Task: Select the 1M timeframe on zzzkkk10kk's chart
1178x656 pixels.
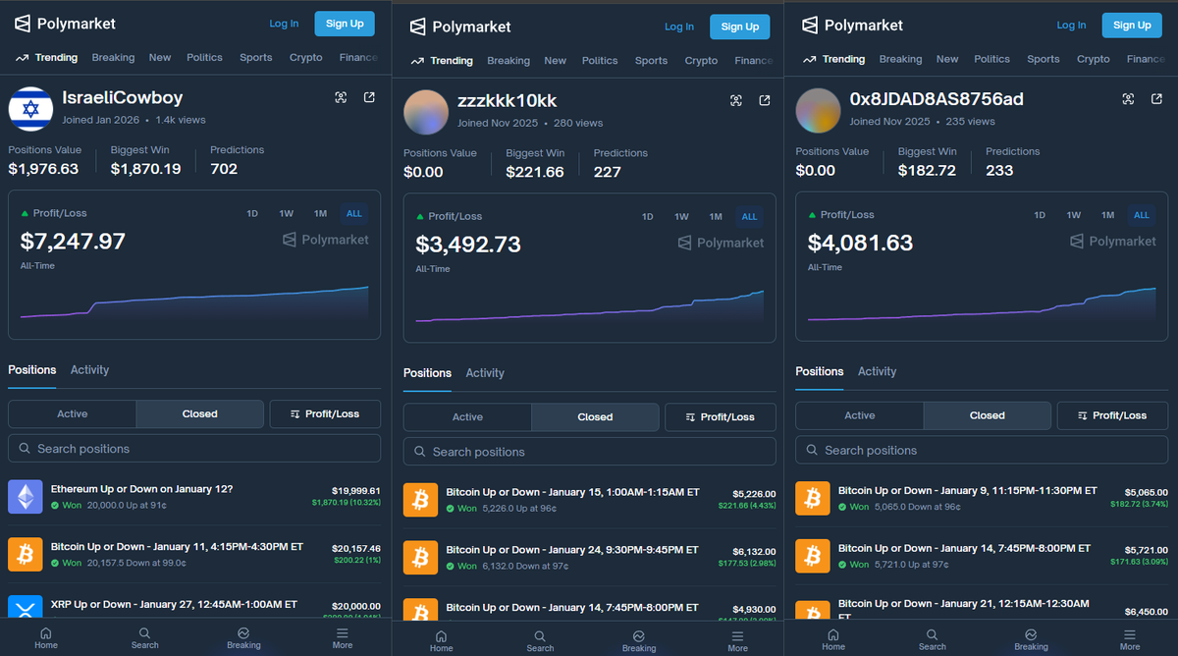Action: pyautogui.click(x=715, y=216)
